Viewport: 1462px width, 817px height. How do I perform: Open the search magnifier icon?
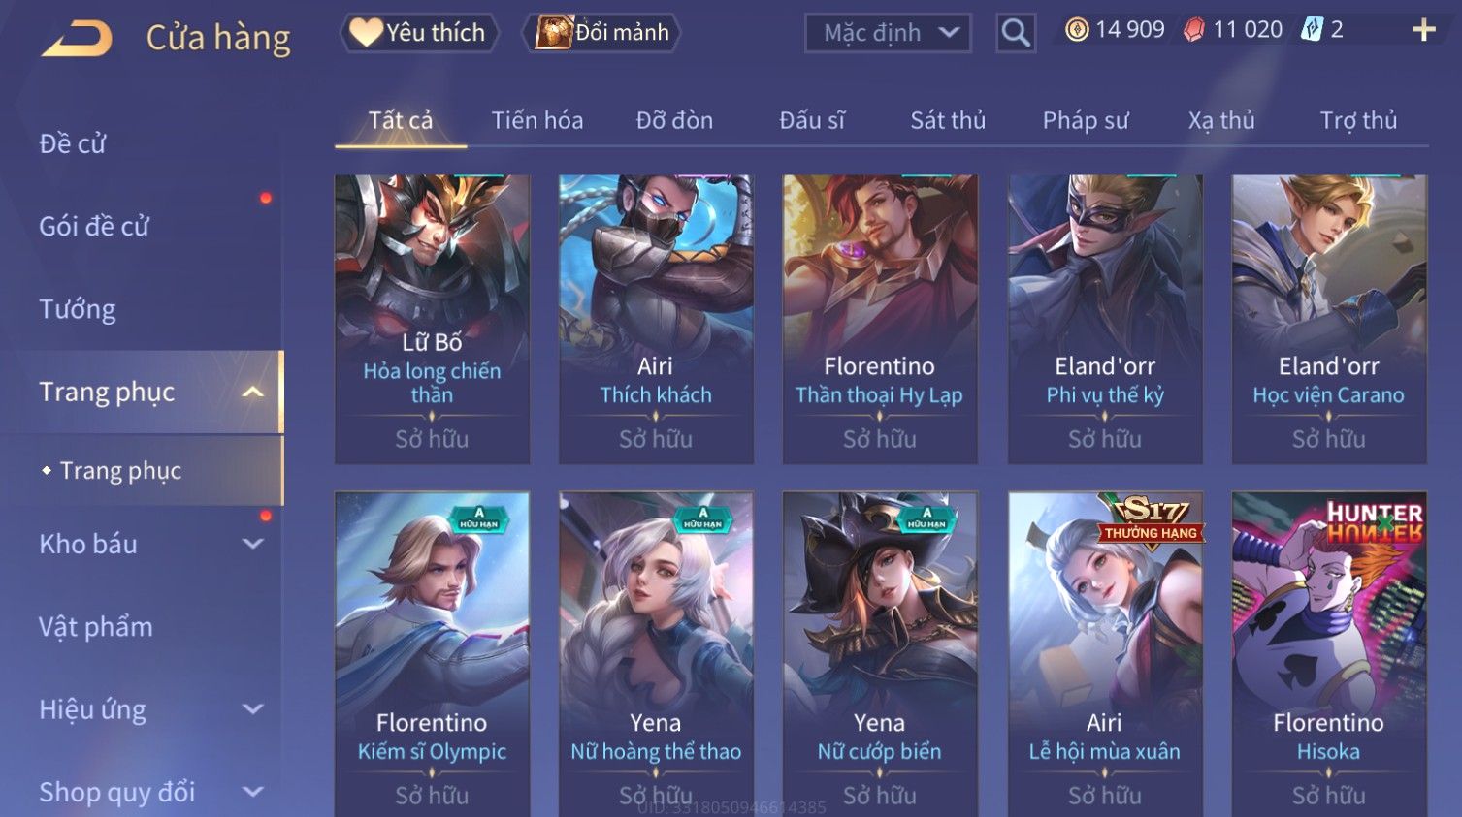1015,33
